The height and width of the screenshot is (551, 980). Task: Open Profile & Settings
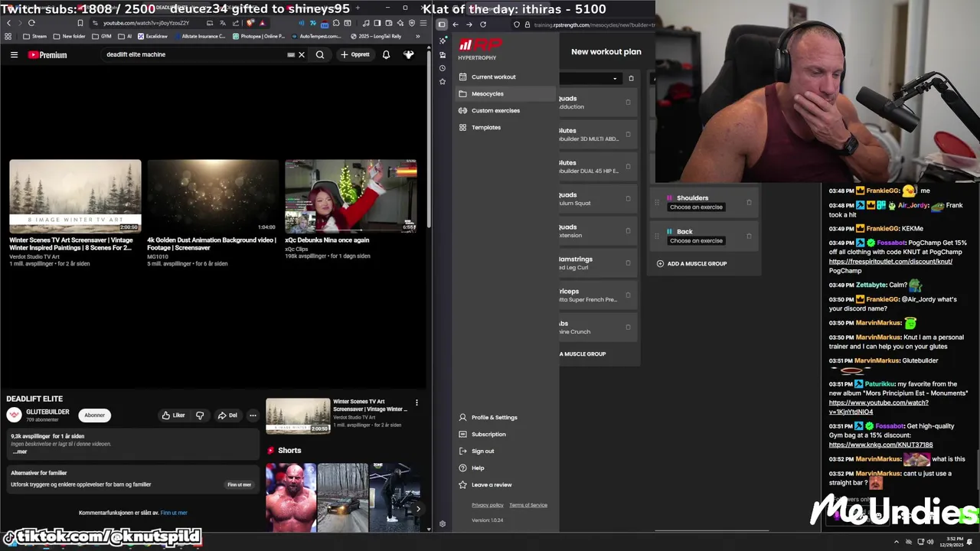[x=488, y=417]
